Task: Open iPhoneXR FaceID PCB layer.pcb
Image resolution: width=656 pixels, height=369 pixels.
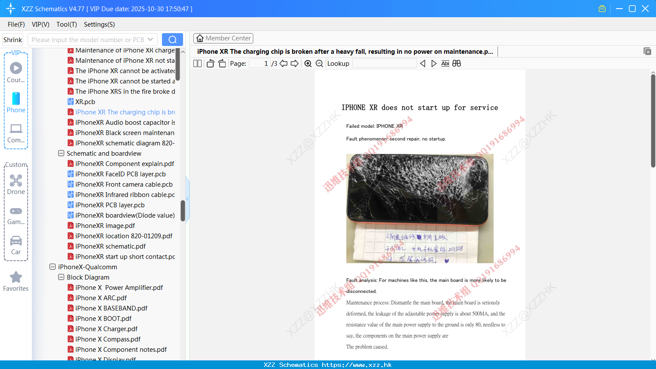Action: (117, 174)
